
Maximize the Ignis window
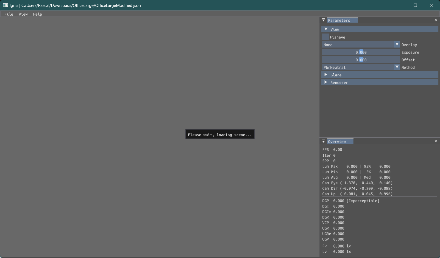pos(415,5)
